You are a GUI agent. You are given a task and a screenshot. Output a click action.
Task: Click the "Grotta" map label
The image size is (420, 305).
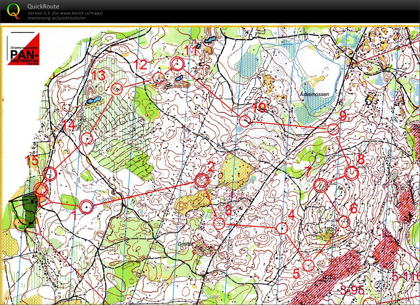(185, 244)
